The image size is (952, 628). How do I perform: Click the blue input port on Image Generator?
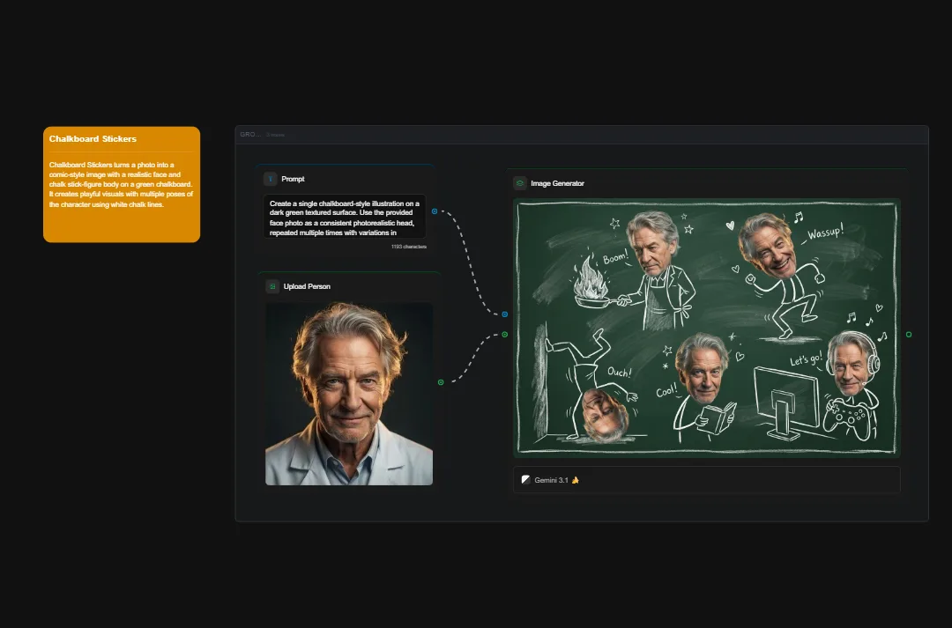coord(505,314)
